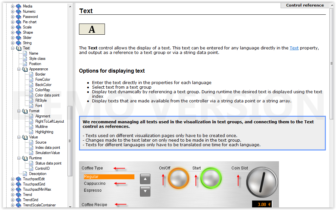The image size is (336, 210).
Task: Collapse the Text tree node
Action: tap(13, 48)
